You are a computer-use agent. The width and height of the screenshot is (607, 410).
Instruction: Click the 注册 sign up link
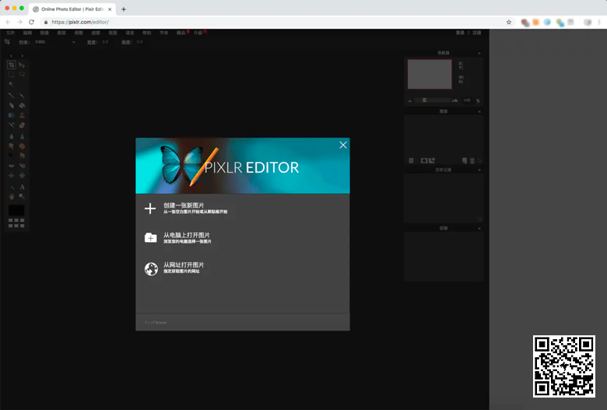[x=477, y=33]
